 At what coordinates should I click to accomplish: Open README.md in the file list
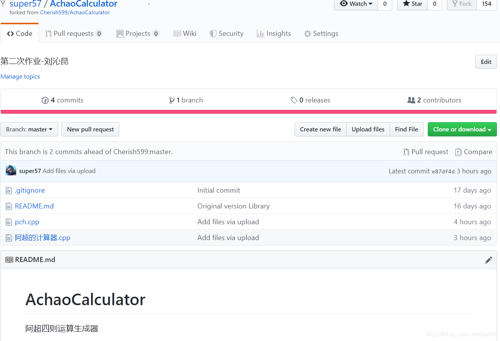(x=34, y=206)
